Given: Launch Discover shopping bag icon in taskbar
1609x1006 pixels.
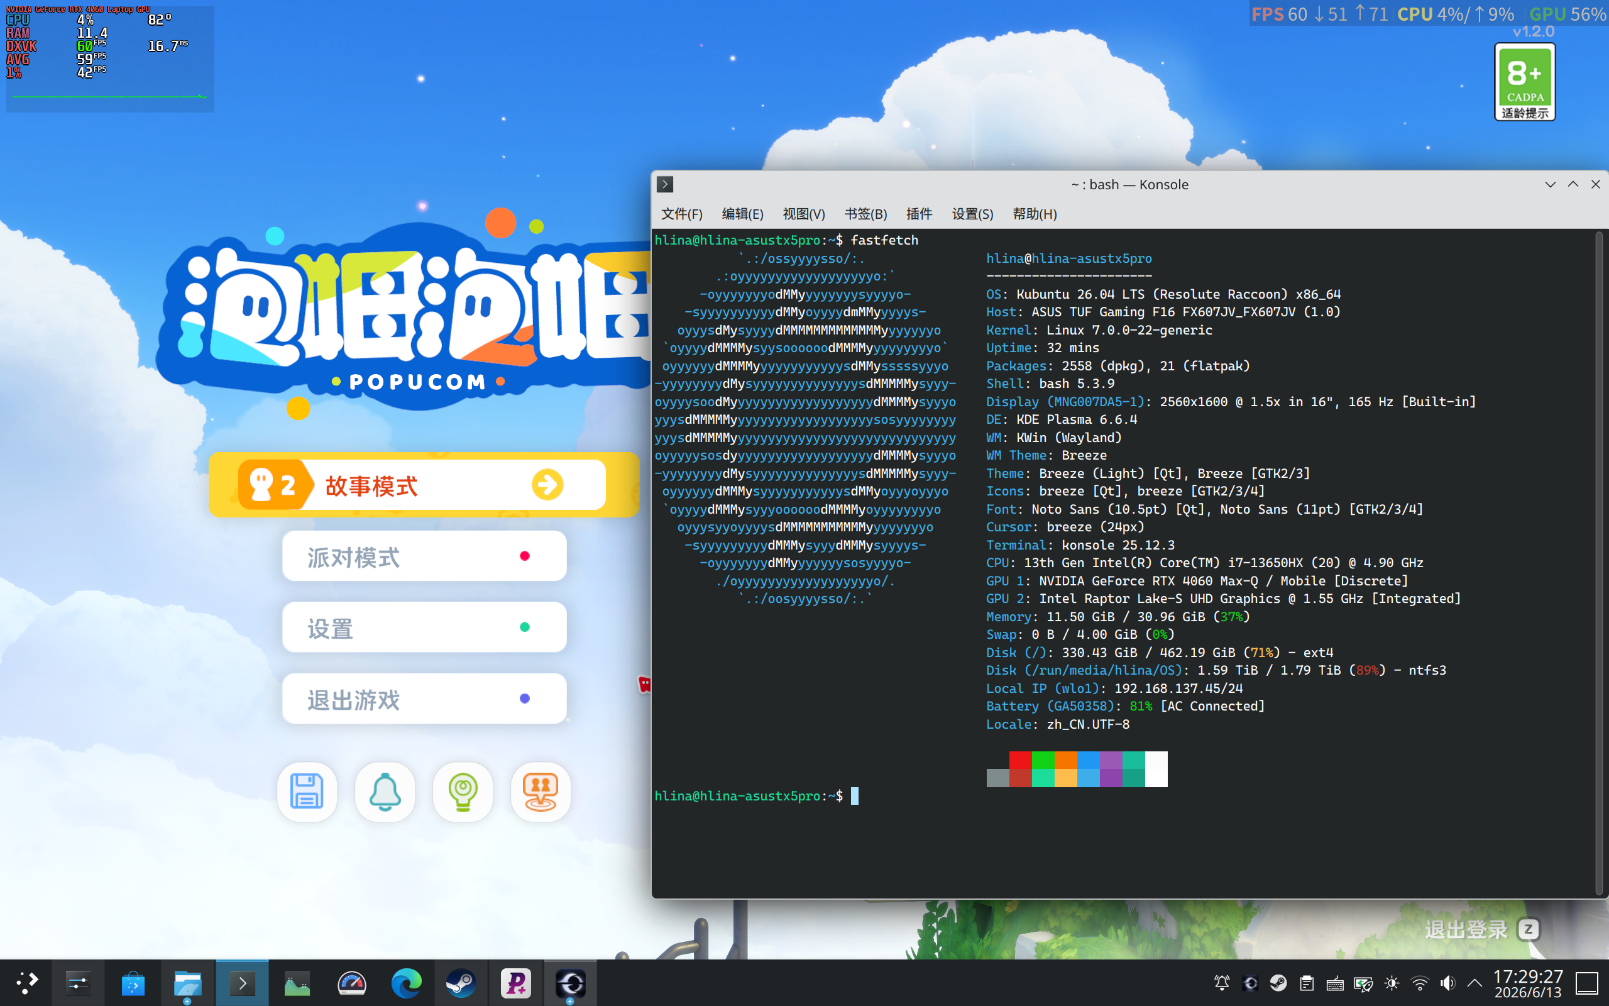Looking at the screenshot, I should 133,983.
